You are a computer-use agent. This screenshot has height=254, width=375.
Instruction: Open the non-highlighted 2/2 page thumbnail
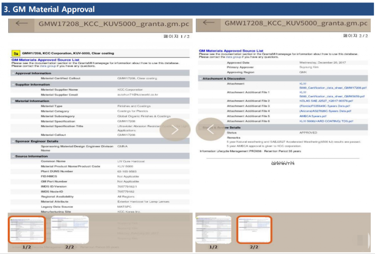coord(70,229)
